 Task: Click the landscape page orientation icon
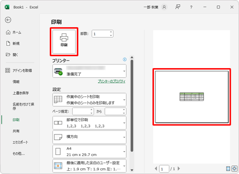(x=58, y=137)
